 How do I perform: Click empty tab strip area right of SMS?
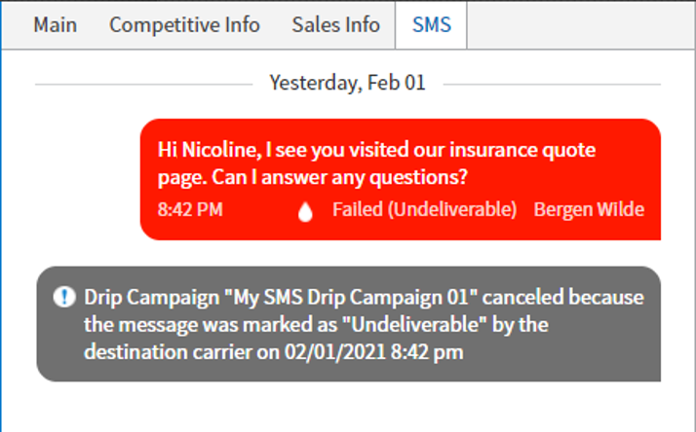point(581,25)
